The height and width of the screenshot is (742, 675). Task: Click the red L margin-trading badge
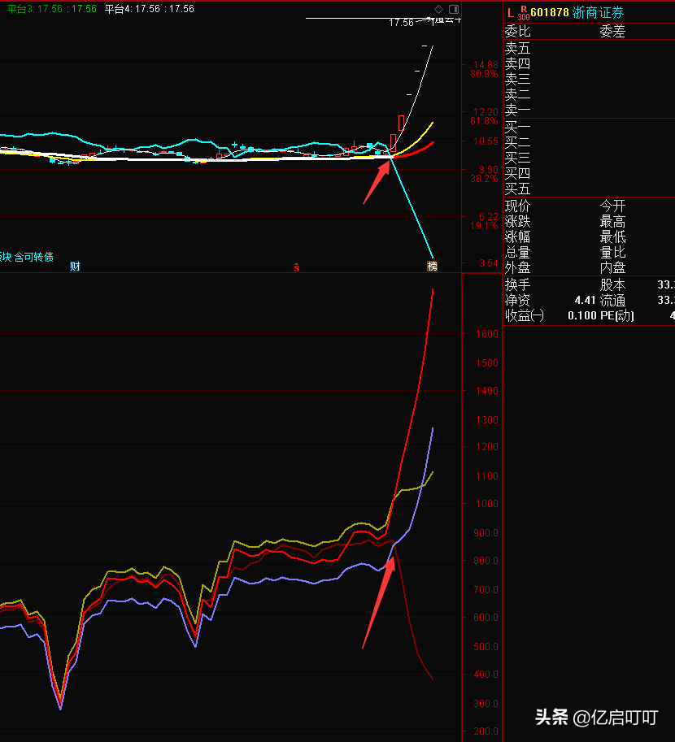[510, 12]
